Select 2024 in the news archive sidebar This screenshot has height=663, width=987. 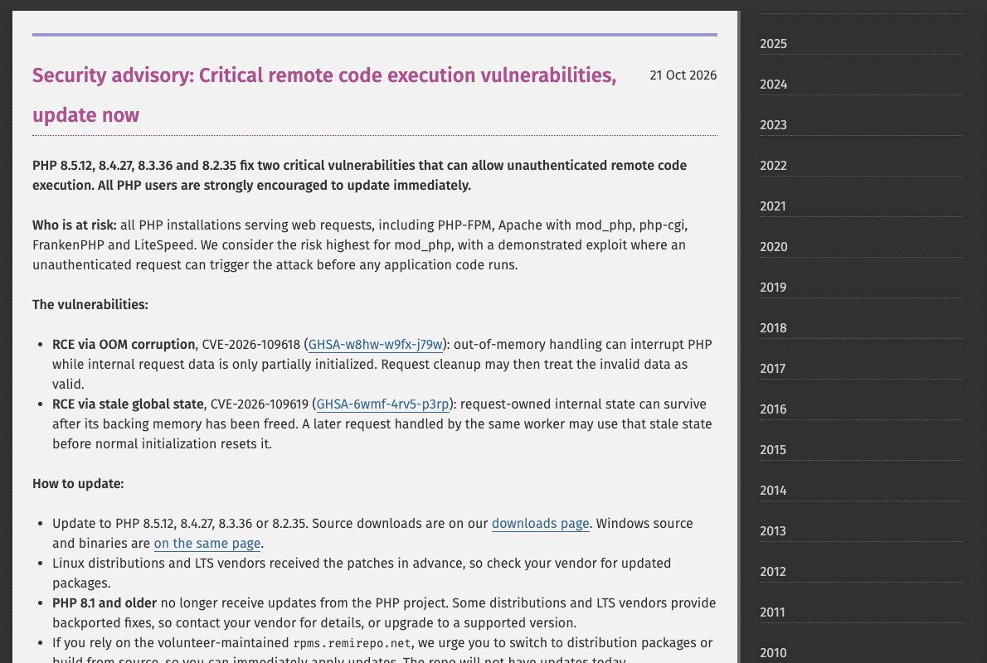774,85
